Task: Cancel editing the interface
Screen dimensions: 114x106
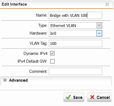Action: (99, 97)
